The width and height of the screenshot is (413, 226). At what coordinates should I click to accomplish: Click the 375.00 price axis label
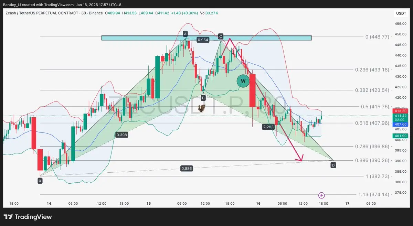tap(400, 192)
